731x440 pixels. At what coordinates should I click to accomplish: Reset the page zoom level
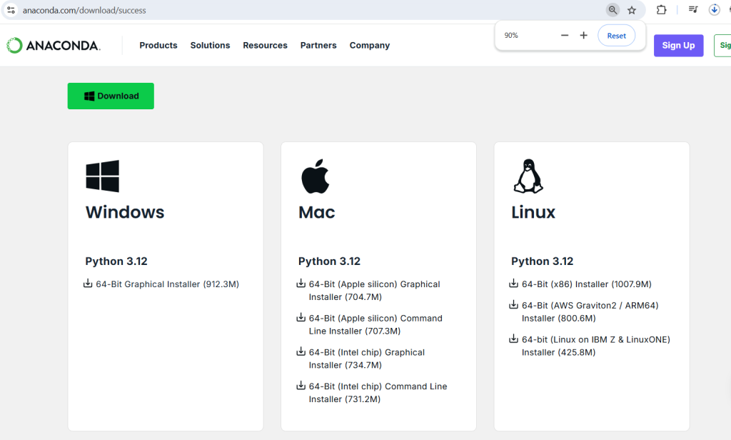click(x=616, y=36)
